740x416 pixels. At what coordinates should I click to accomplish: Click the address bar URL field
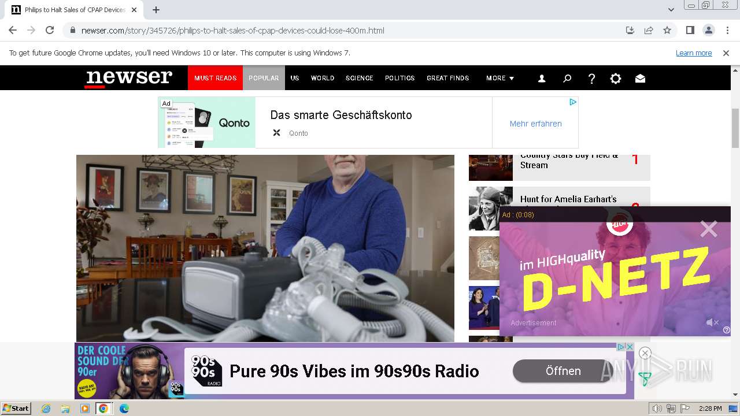(x=347, y=31)
